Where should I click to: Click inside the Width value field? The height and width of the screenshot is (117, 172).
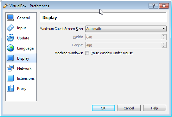pyautogui.click(x=123, y=37)
